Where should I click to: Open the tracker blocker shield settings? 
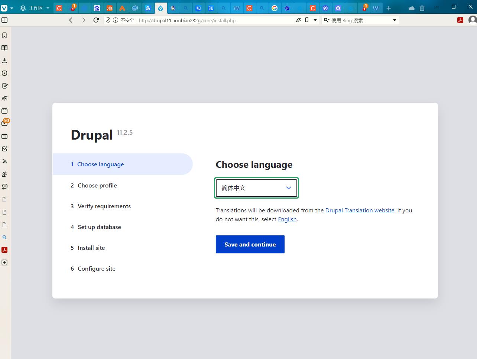[108, 20]
